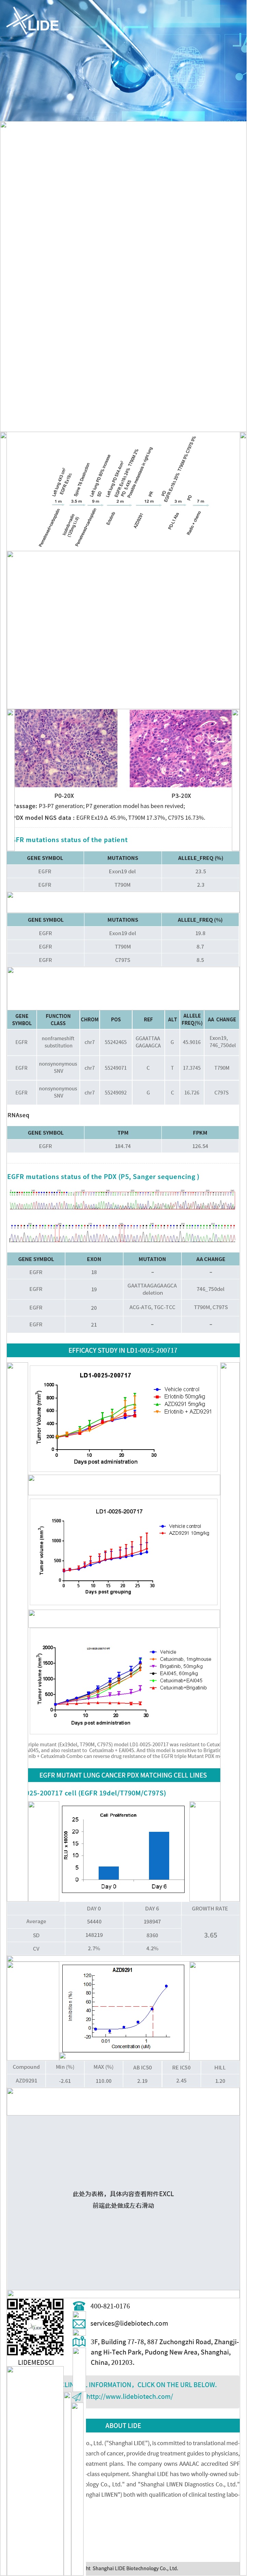Screen dimensions: 274x2576
Task: Select the CV value 4.2%
Action: [x=152, y=1948]
